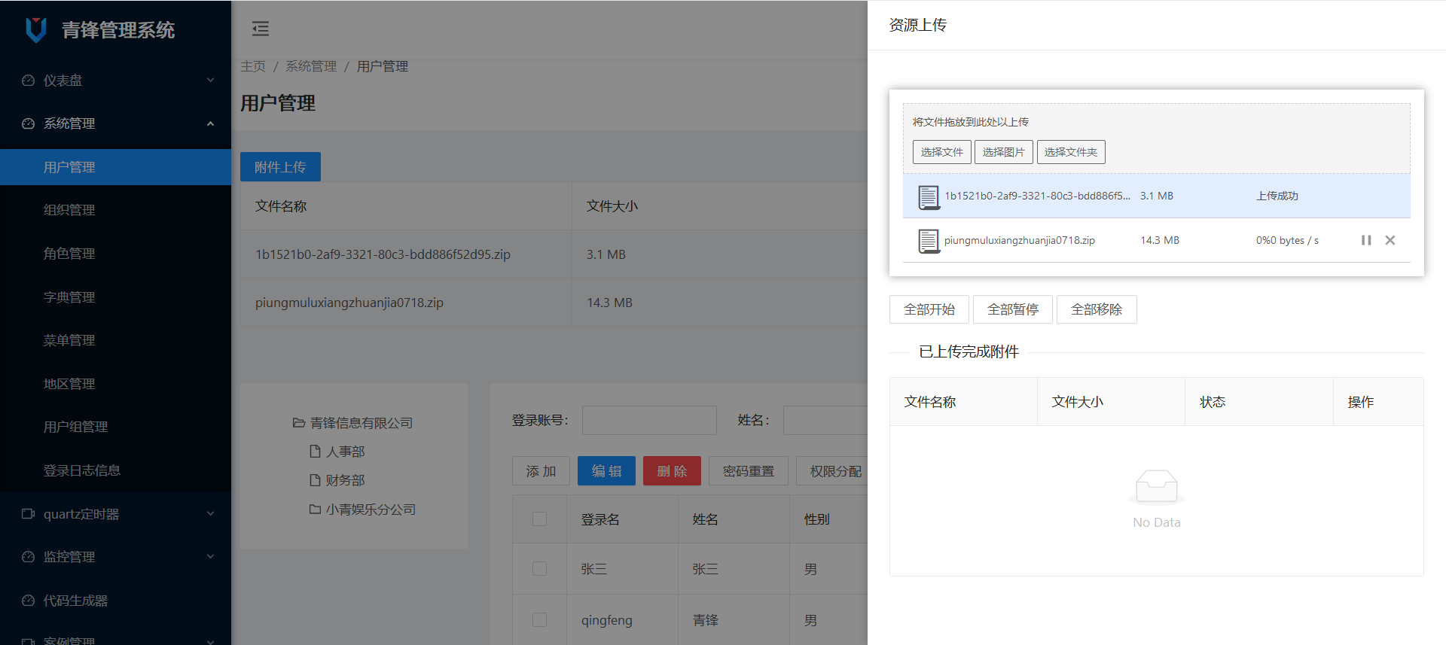Collapse the 系统管理 menu chevron

tap(211, 123)
